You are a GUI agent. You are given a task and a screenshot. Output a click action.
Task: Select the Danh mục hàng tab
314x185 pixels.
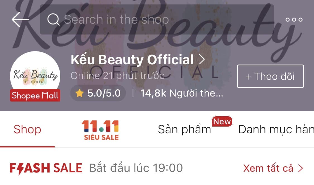(276, 129)
